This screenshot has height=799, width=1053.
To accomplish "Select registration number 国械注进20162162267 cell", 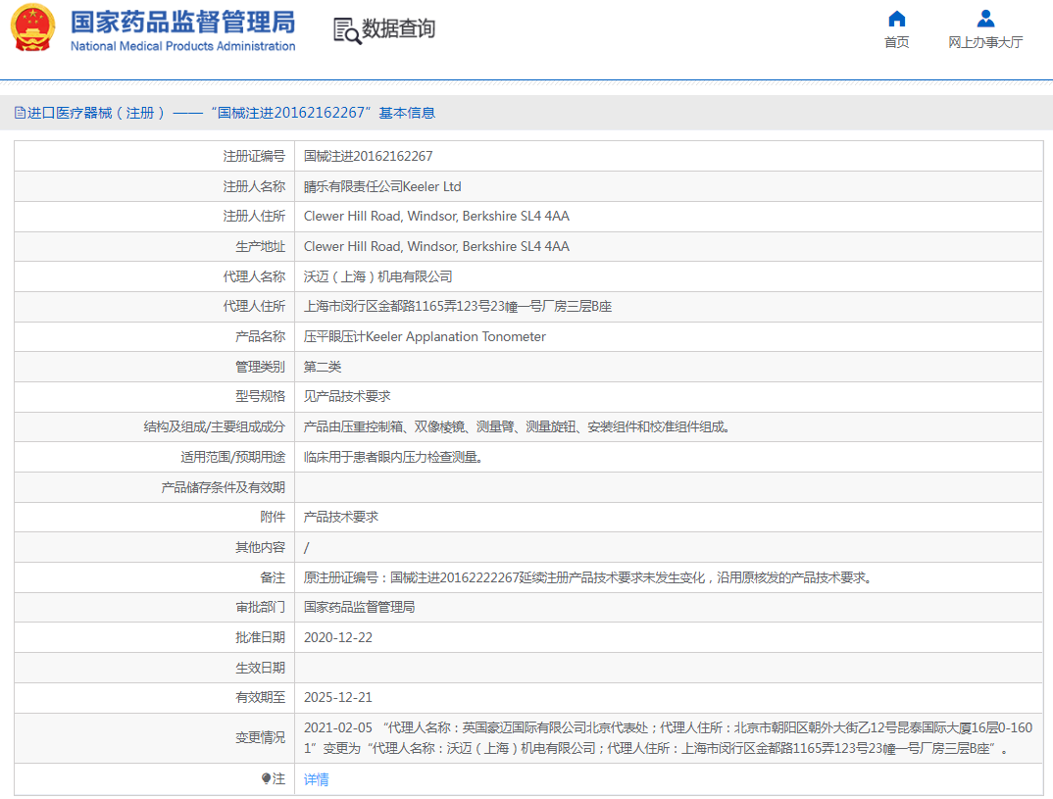I will pyautogui.click(x=368, y=157).
